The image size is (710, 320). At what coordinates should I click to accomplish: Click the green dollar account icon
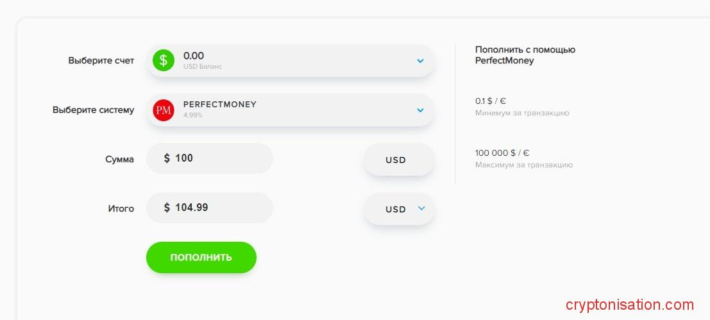pyautogui.click(x=164, y=60)
